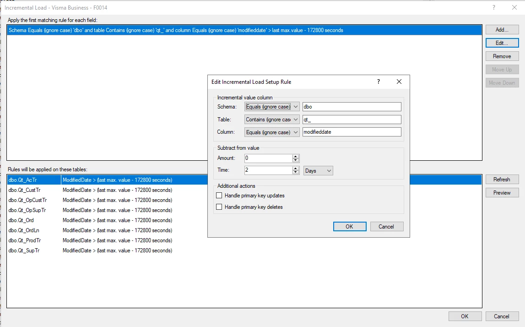Refresh the list of affected tables
Image resolution: width=525 pixels, height=327 pixels.
coord(502,180)
